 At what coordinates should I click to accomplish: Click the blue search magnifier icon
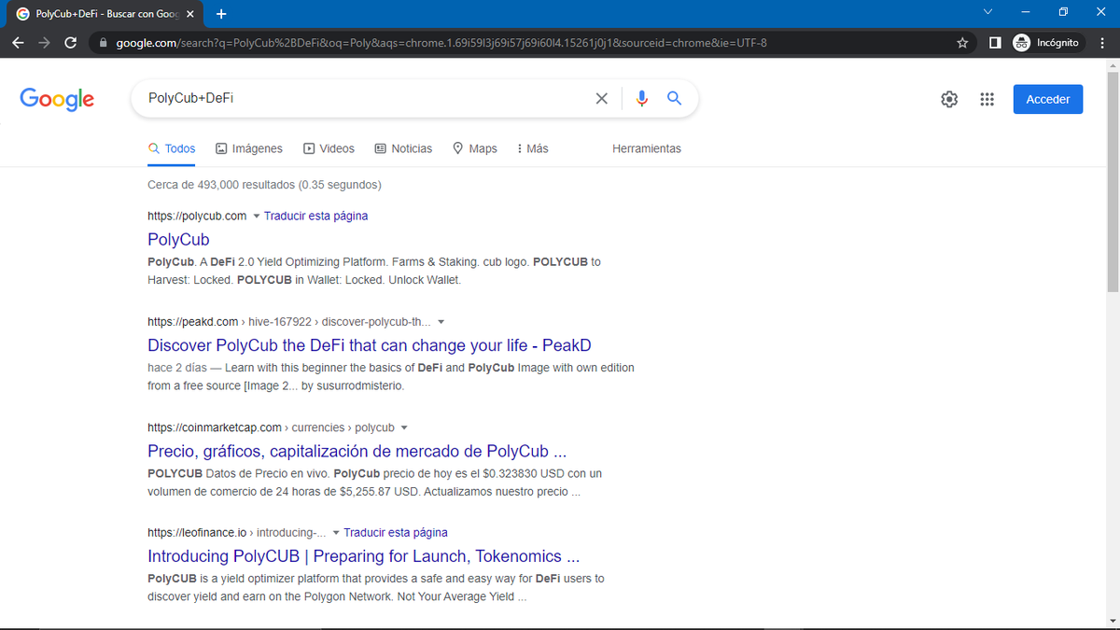674,99
